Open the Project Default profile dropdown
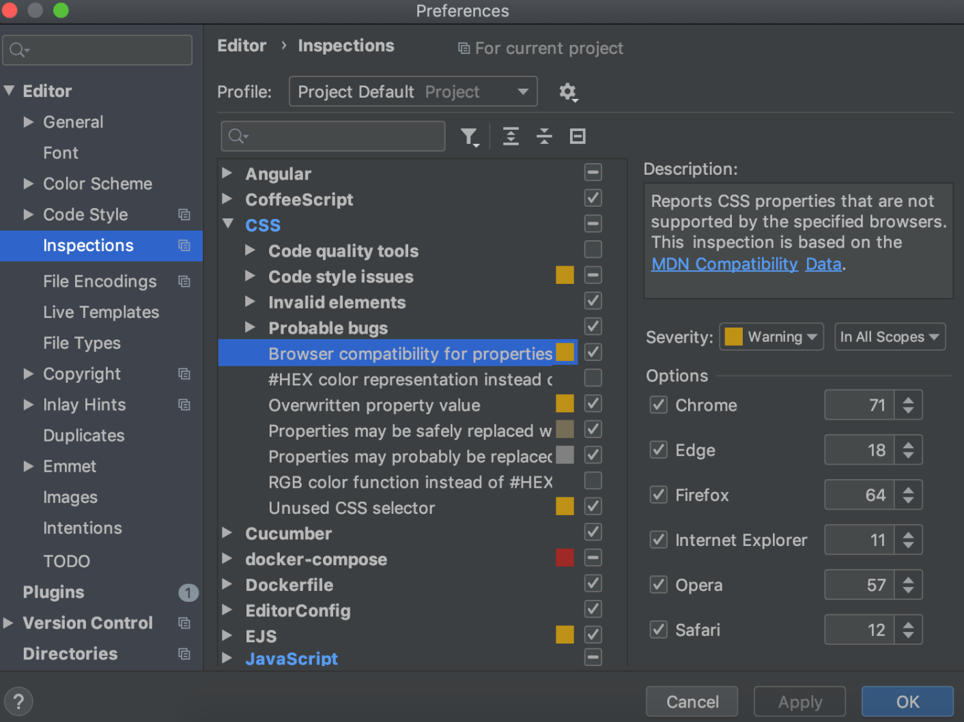964x722 pixels. [412, 91]
